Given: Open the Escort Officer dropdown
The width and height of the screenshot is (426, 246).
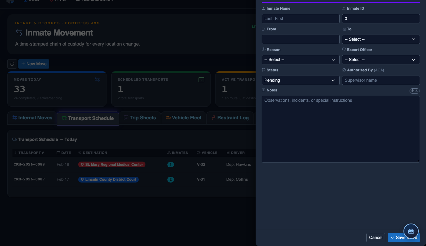Looking at the screenshot, I should tap(381, 60).
